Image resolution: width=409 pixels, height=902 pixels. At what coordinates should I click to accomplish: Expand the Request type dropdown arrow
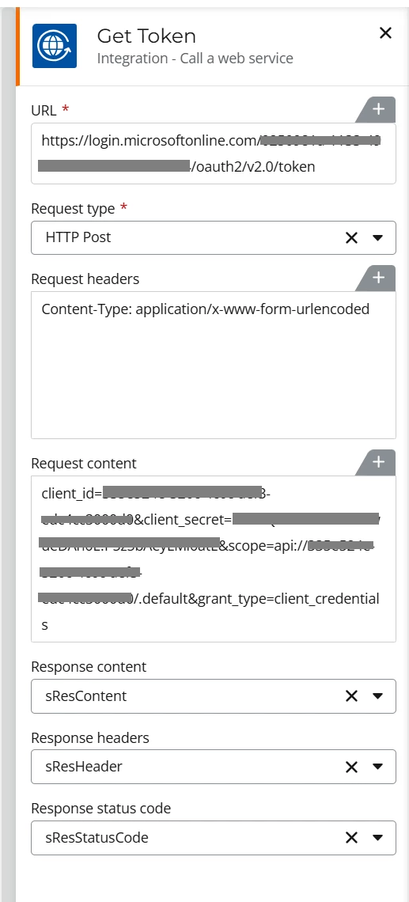378,237
